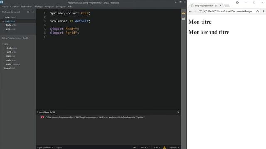Open main.css in project tree
The image size is (266, 149).
pyautogui.click(x=10, y=56)
